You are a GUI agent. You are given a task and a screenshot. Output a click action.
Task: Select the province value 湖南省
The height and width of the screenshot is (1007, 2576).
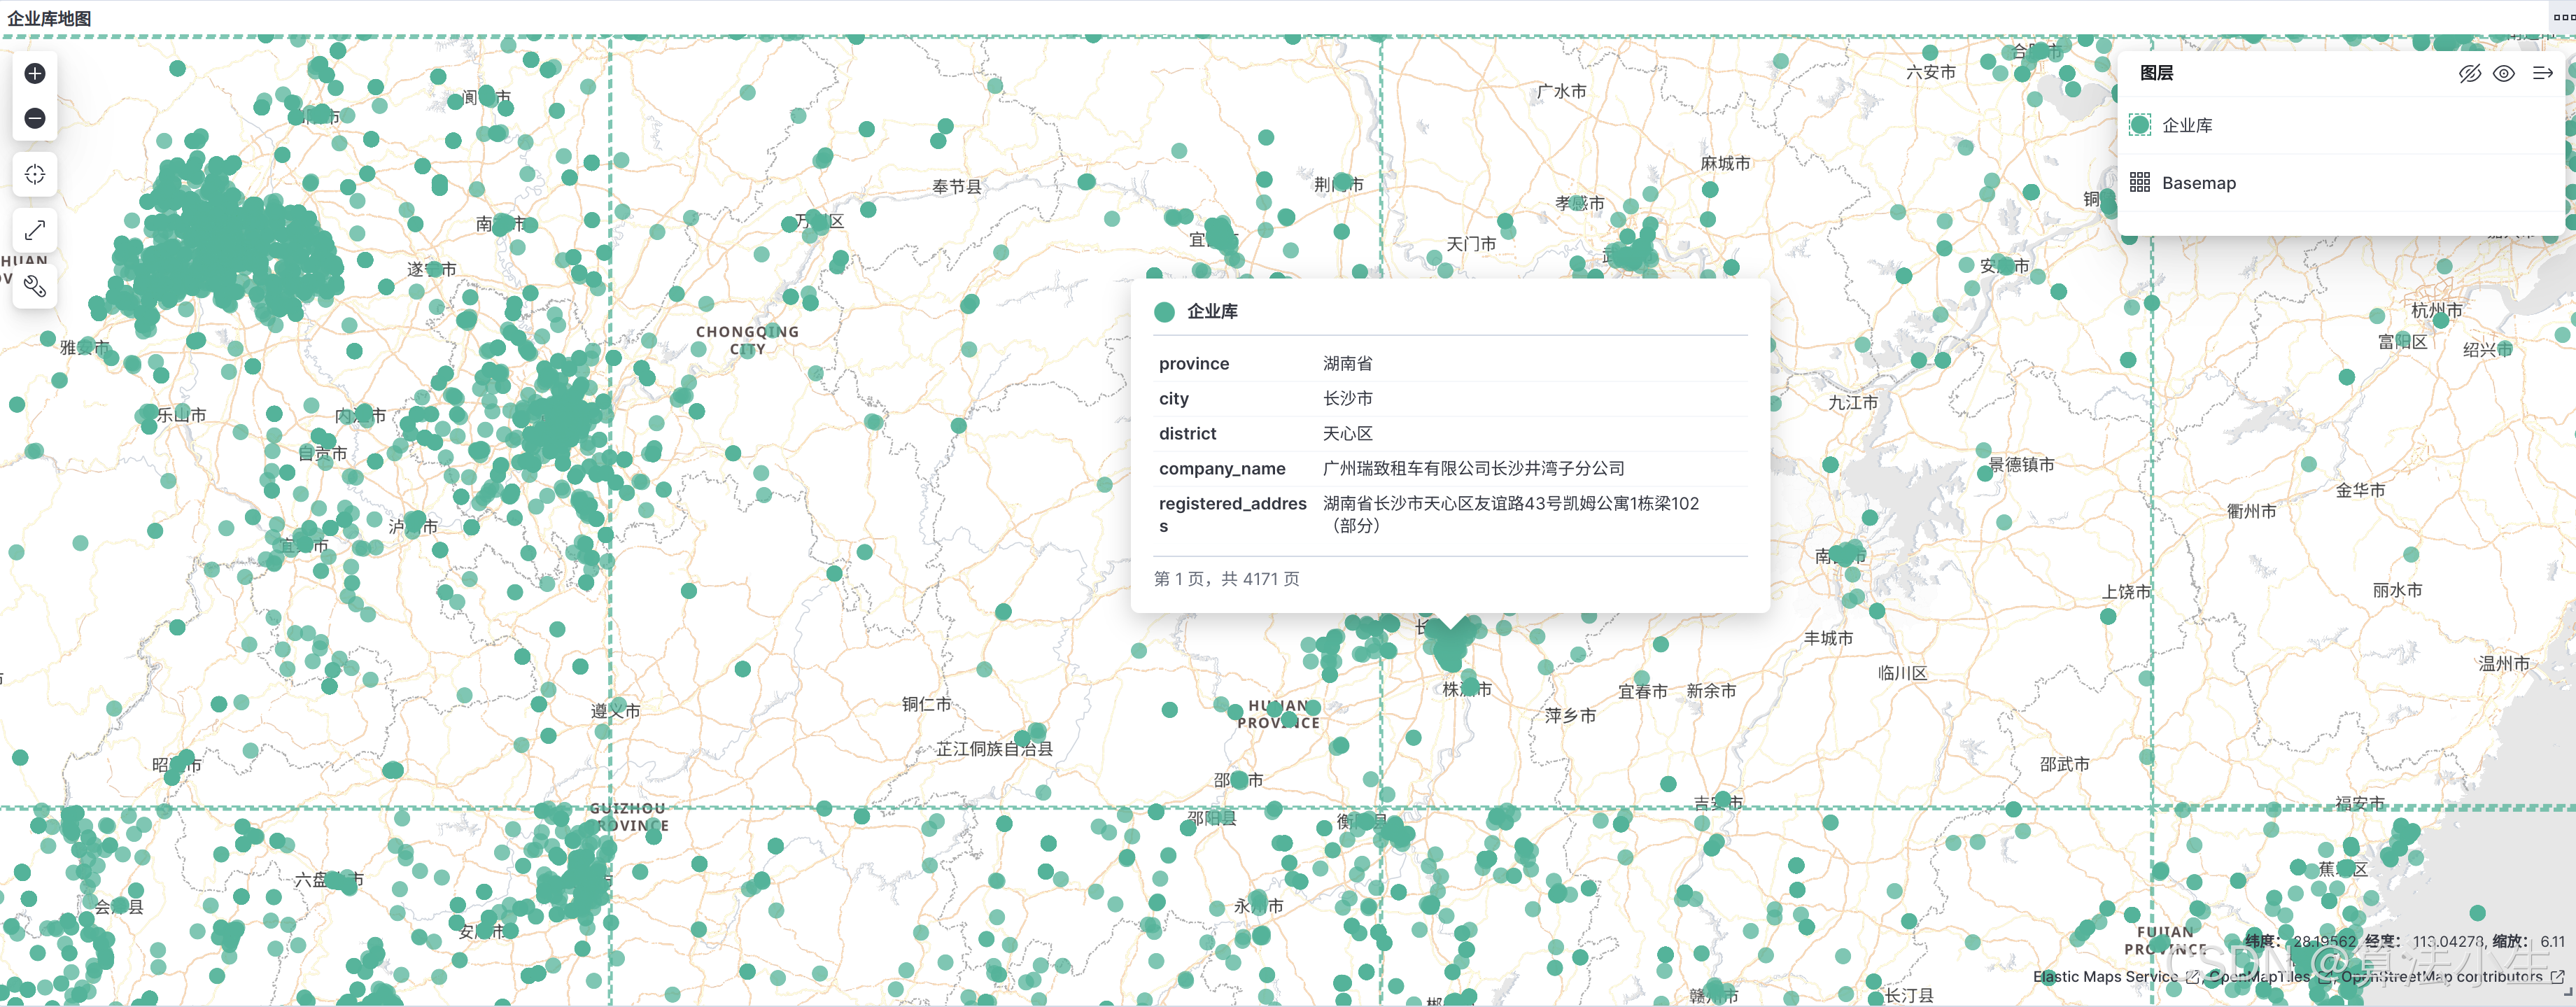click(x=1347, y=363)
